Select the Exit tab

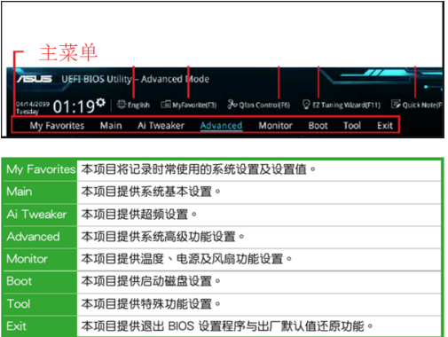tap(385, 125)
